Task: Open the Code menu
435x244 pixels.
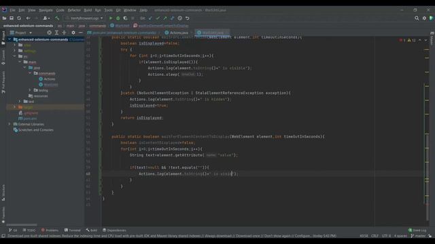Action: 60,10
